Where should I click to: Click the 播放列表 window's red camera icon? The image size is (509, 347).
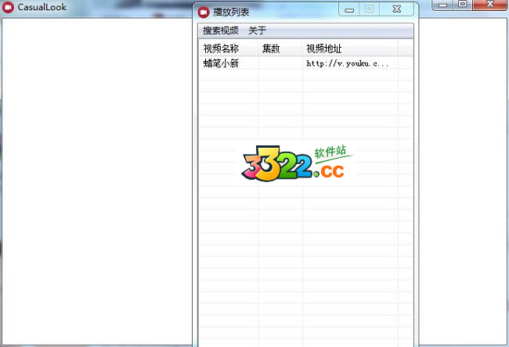click(x=204, y=13)
